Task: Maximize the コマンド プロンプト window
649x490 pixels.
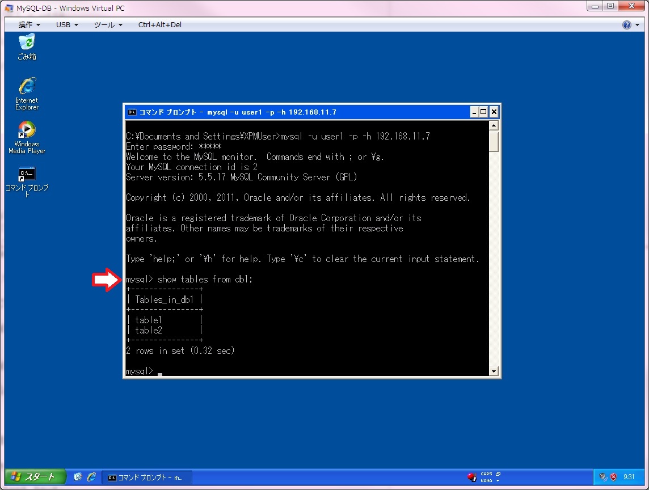Action: 483,112
